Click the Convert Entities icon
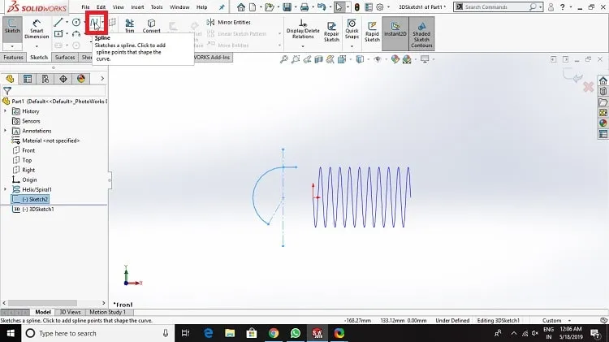Screen dimensions: 609x342 coord(151,26)
